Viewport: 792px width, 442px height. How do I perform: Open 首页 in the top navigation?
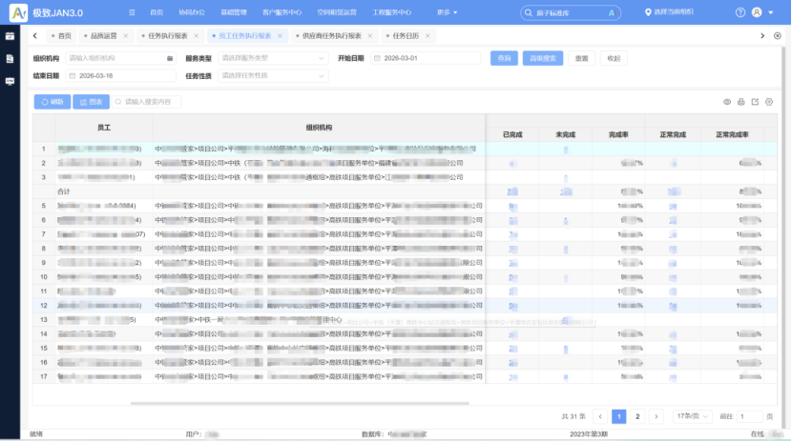point(156,12)
